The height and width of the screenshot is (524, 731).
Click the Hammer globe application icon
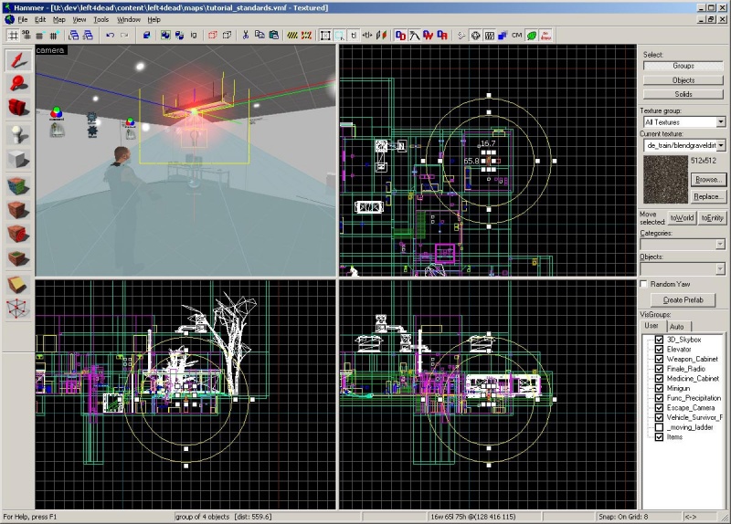point(9,19)
